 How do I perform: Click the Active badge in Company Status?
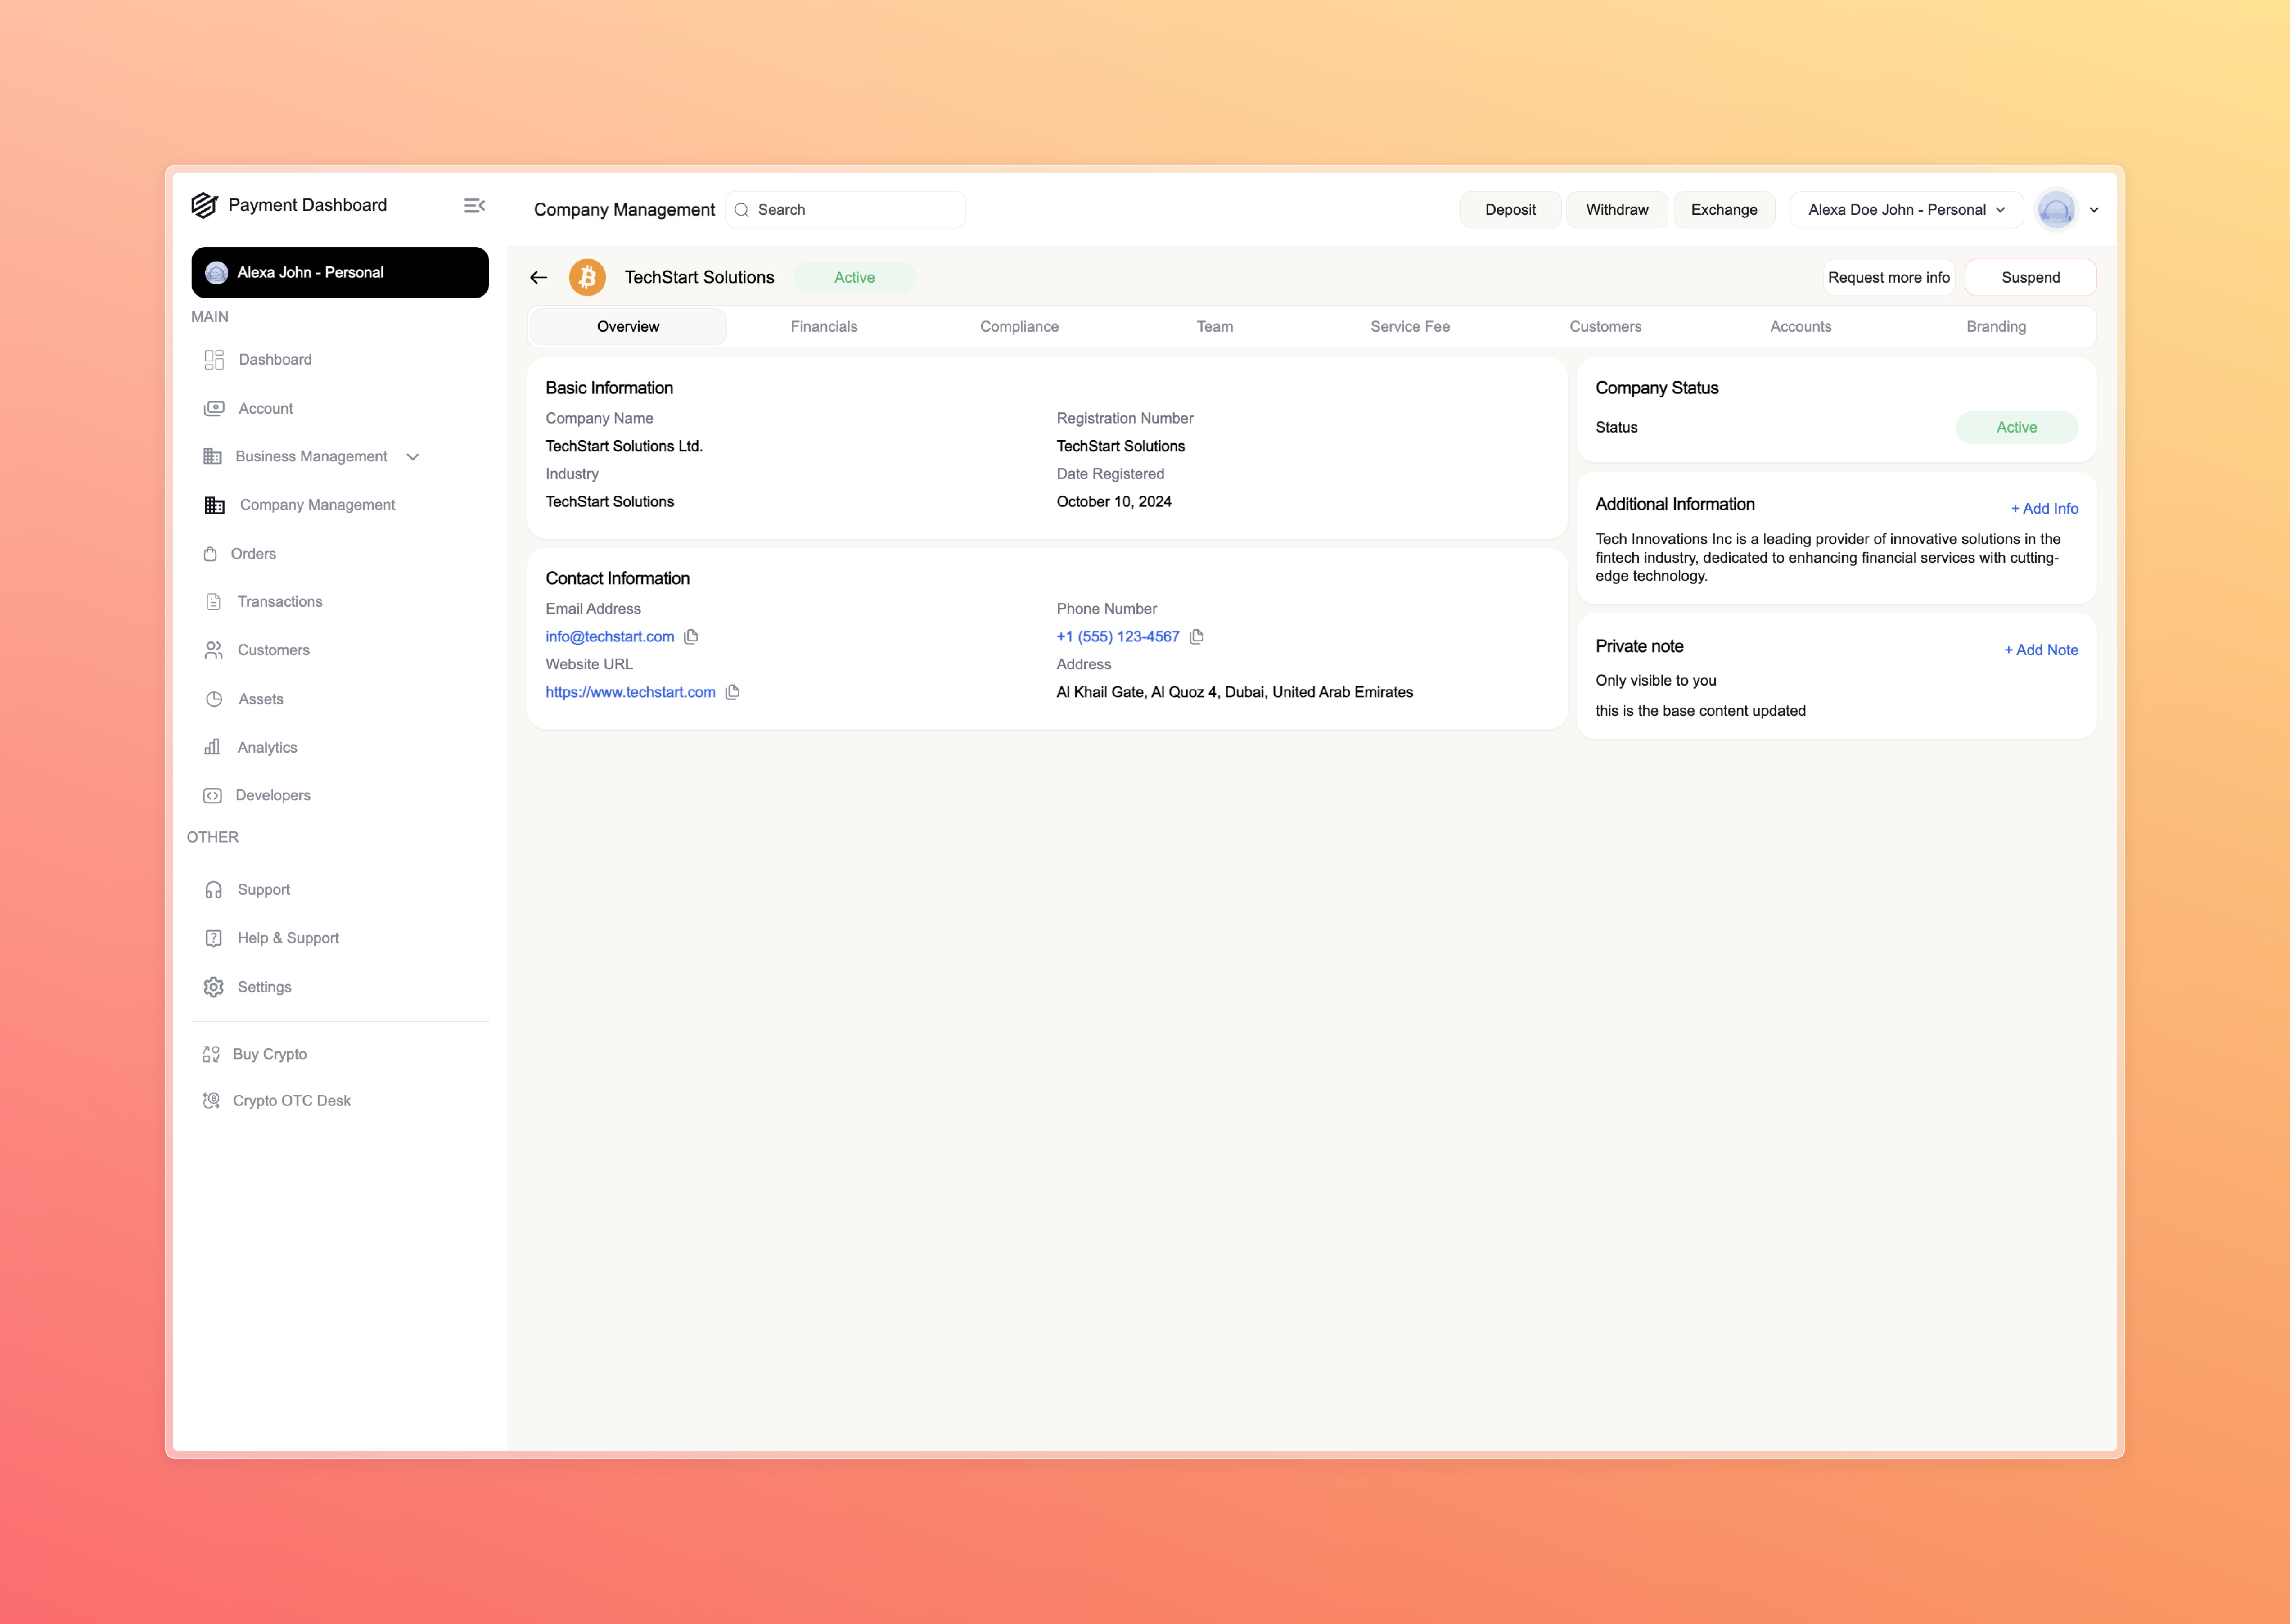2016,428
